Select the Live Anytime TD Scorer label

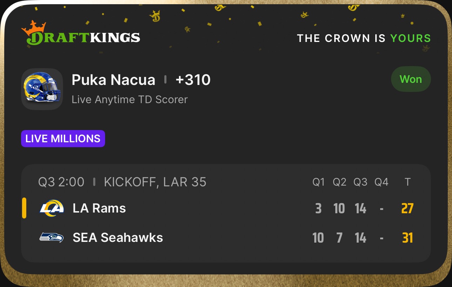pos(130,100)
